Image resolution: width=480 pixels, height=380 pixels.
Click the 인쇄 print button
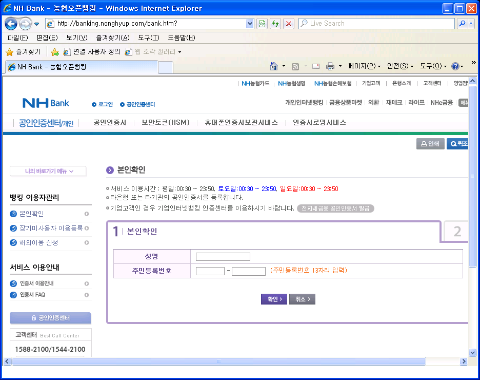coord(430,144)
